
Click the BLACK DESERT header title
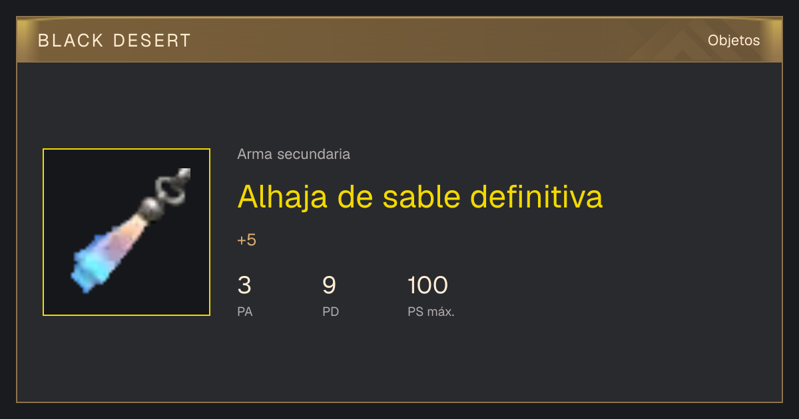[x=115, y=41]
